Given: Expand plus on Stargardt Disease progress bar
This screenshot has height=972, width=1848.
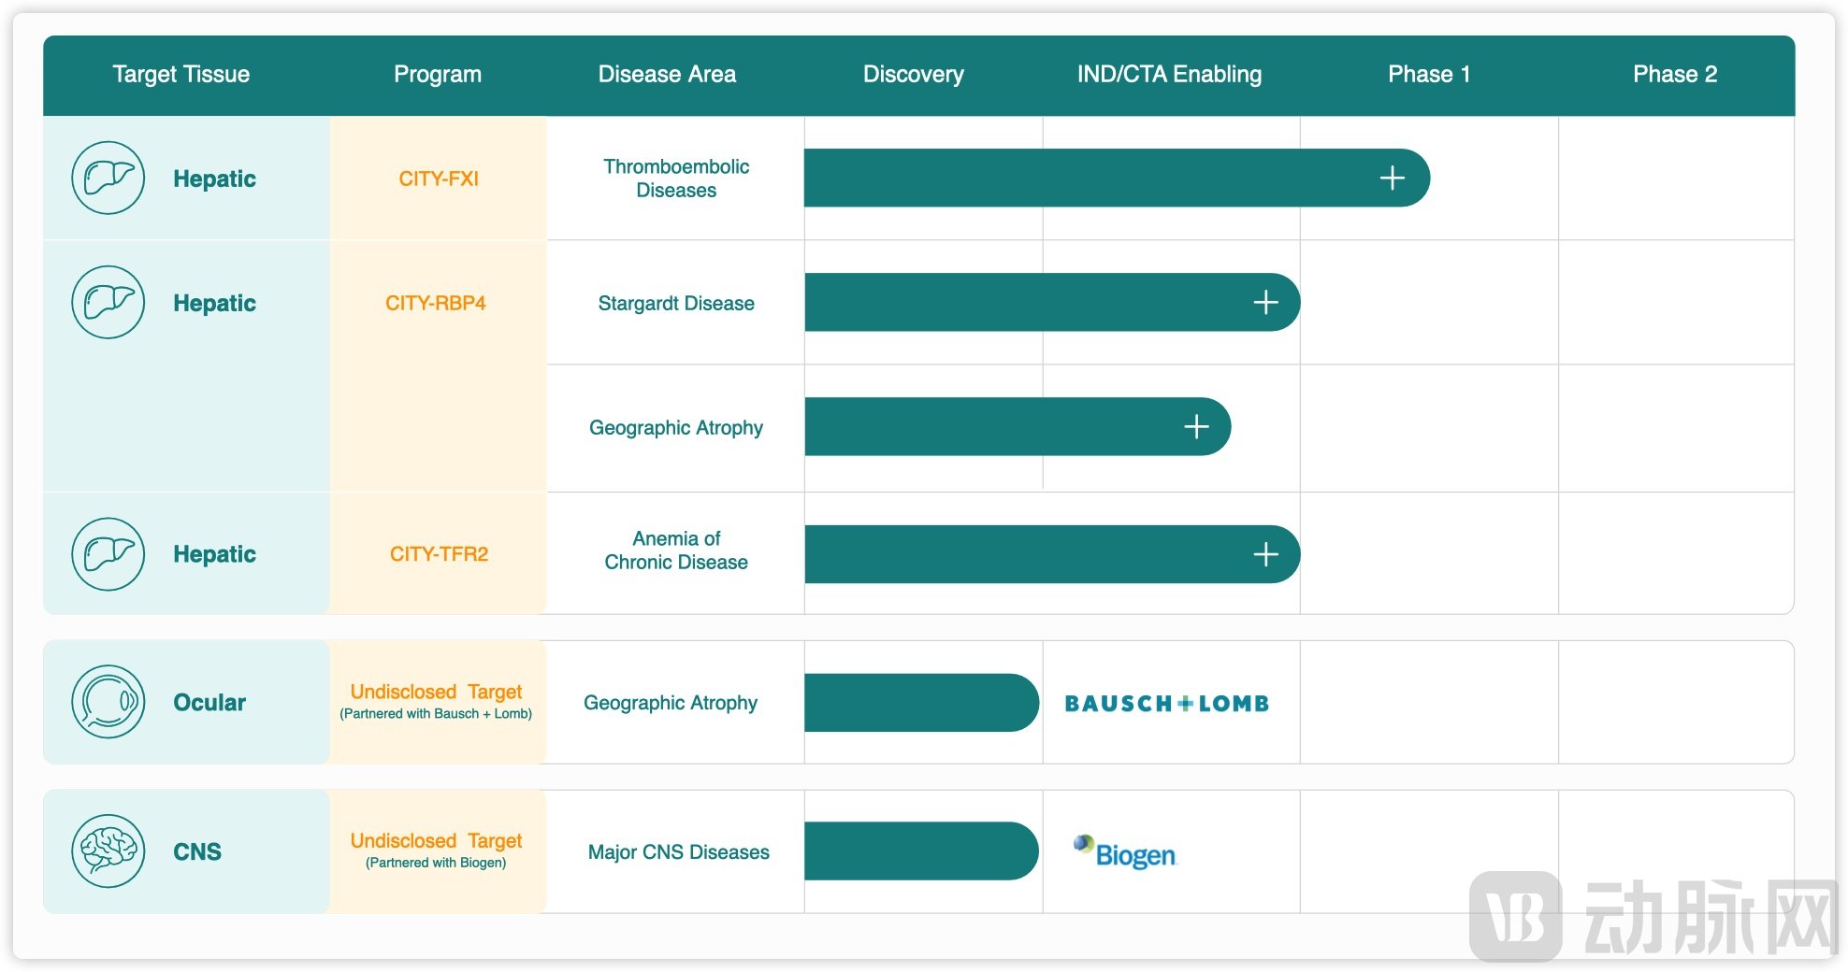Looking at the screenshot, I should click(1265, 302).
